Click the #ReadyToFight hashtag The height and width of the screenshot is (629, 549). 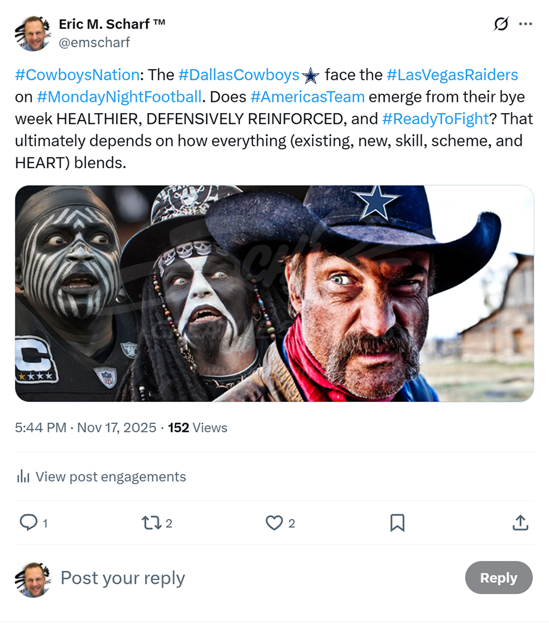(x=435, y=119)
